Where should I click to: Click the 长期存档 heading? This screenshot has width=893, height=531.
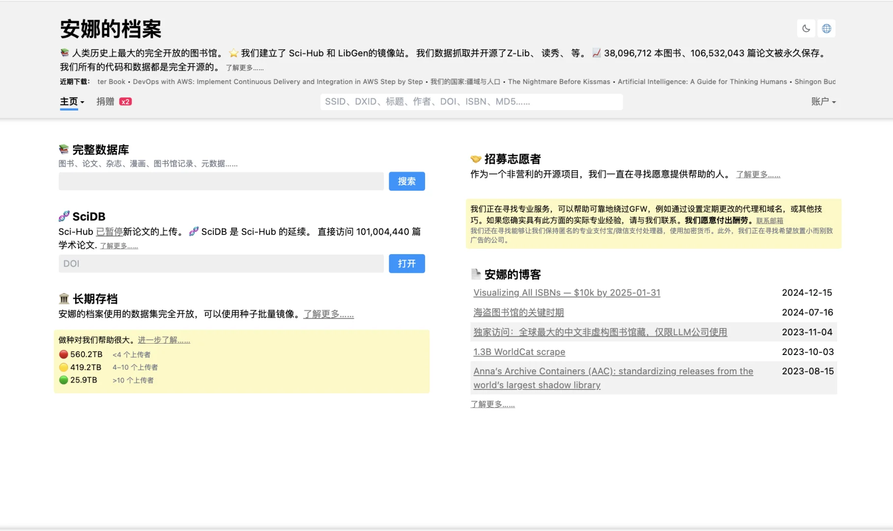pyautogui.click(x=95, y=299)
